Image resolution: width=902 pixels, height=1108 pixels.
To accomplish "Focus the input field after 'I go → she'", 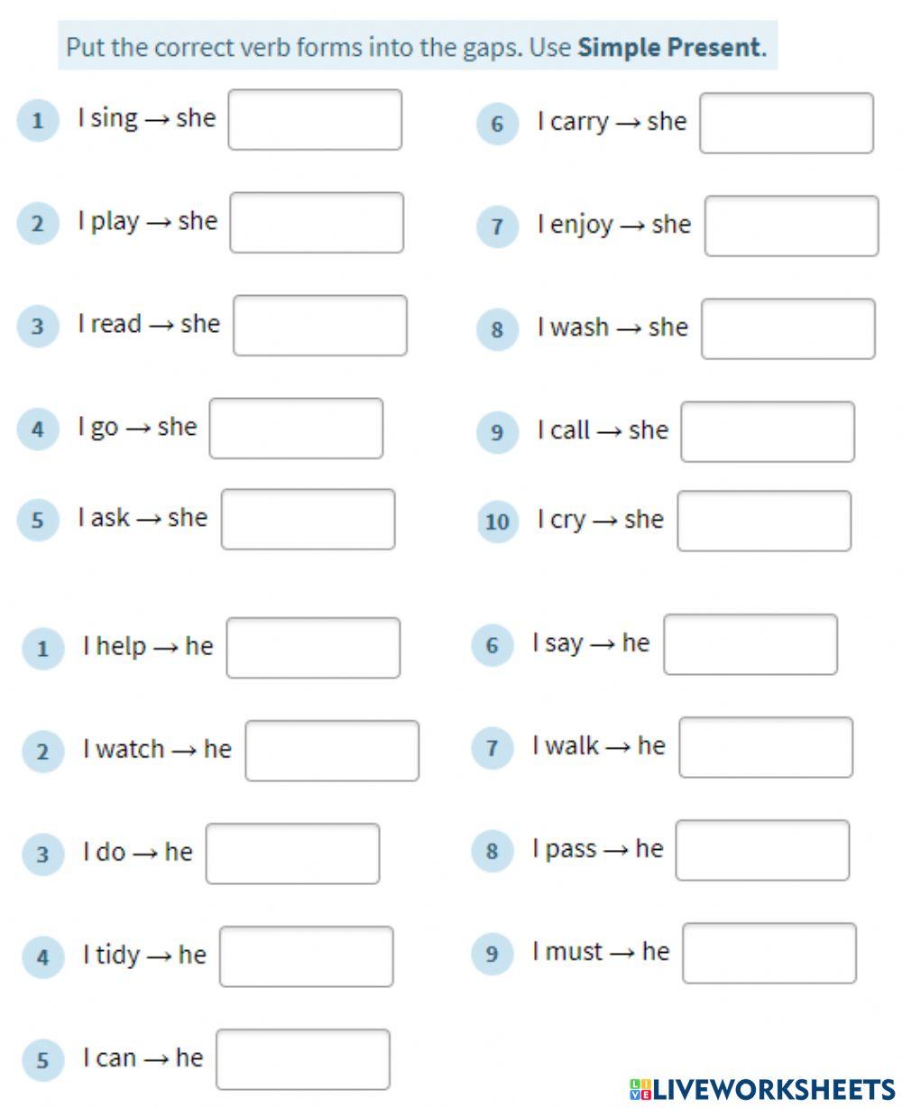I will tap(296, 428).
